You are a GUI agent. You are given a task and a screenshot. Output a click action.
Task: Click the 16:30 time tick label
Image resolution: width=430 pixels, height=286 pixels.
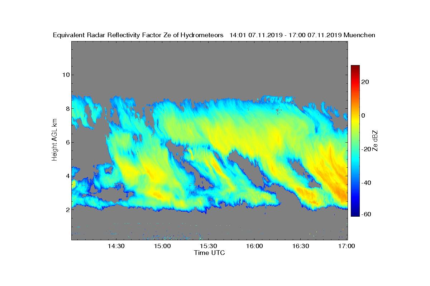(301, 246)
